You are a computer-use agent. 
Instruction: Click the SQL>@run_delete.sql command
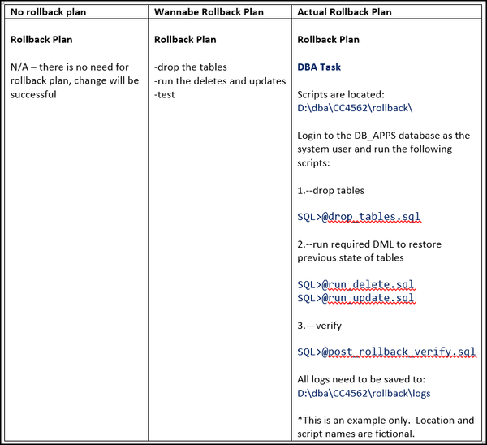click(356, 285)
